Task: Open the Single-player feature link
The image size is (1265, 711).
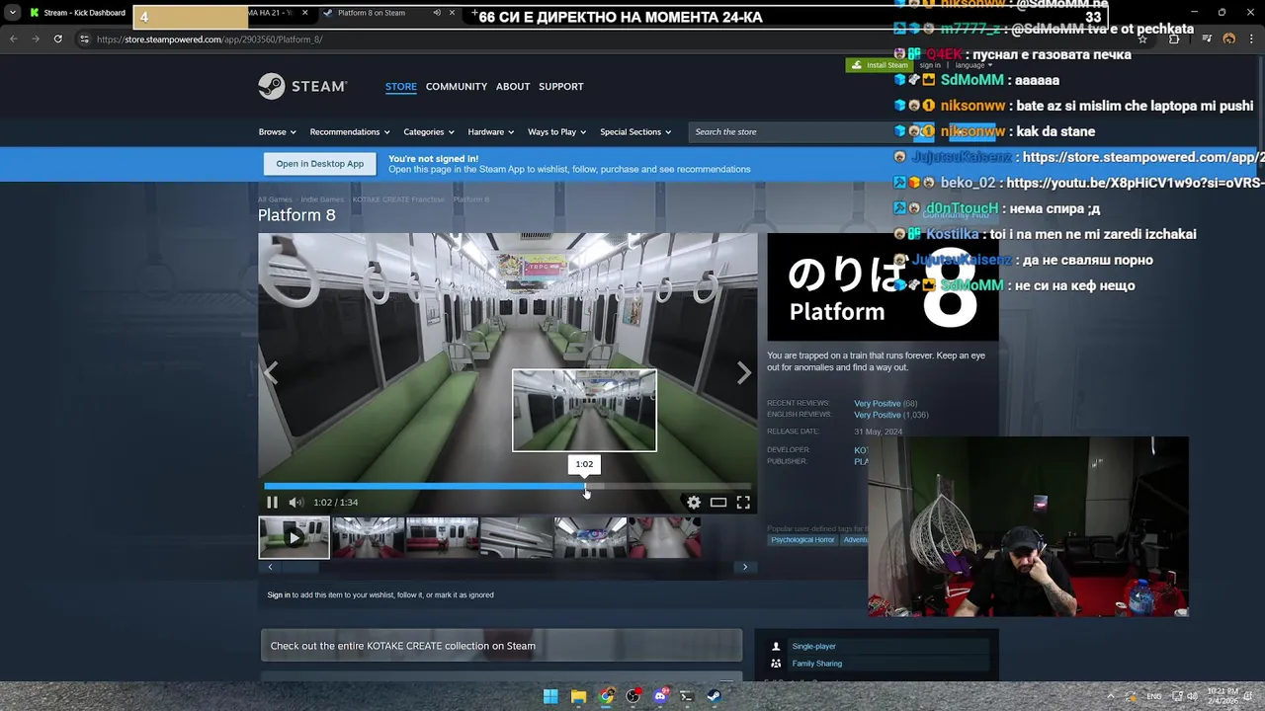Action: coord(814,647)
